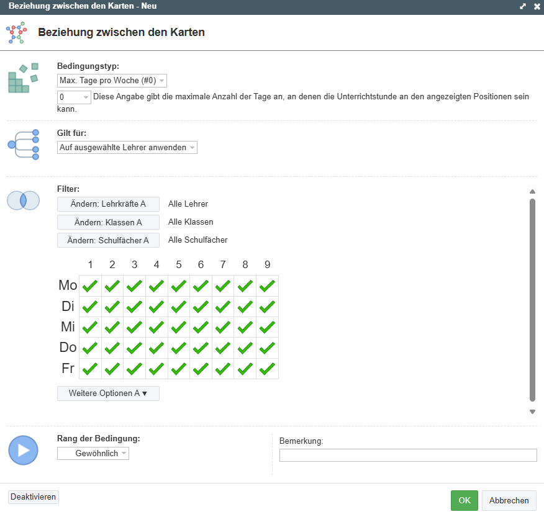Click column header 9 of the timetable grid

[267, 265]
